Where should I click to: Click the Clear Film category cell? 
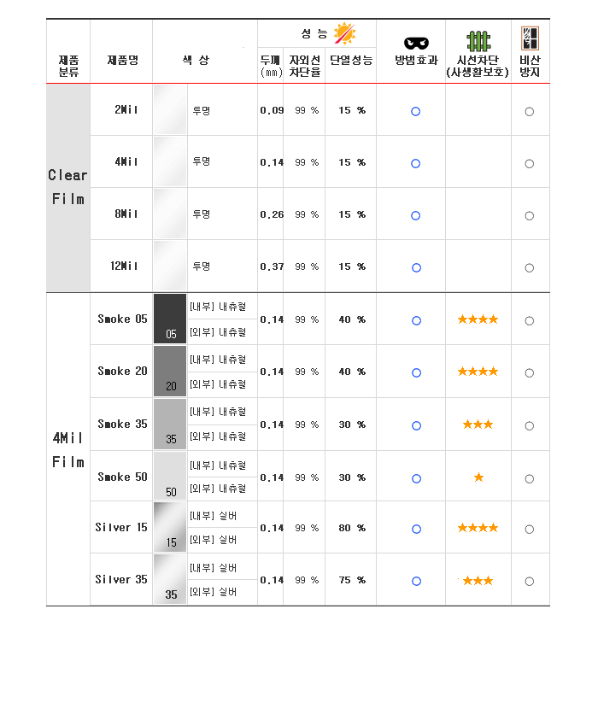pyautogui.click(x=68, y=188)
